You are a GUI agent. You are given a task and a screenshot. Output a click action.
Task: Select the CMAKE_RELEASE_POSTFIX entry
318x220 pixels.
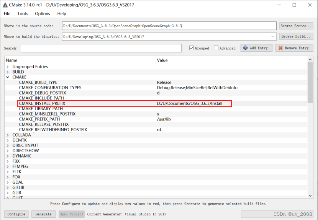pyautogui.click(x=44, y=125)
